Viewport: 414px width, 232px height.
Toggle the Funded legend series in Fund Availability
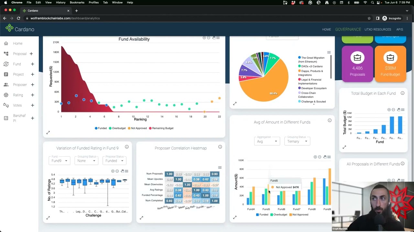pyautogui.click(x=101, y=128)
